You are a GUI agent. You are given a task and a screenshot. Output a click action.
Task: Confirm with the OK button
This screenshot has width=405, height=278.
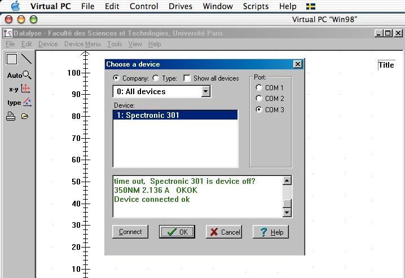pos(177,232)
